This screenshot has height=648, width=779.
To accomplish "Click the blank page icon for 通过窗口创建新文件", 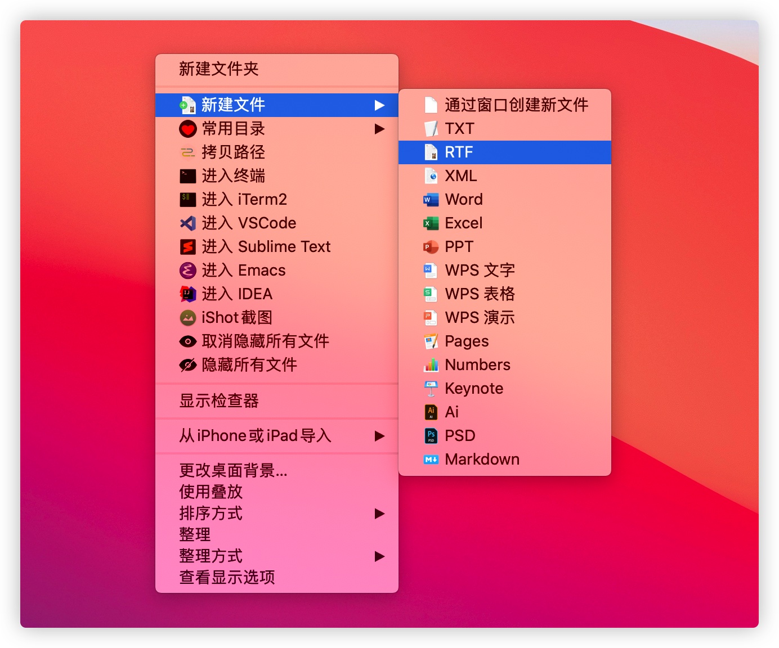I will [x=431, y=105].
